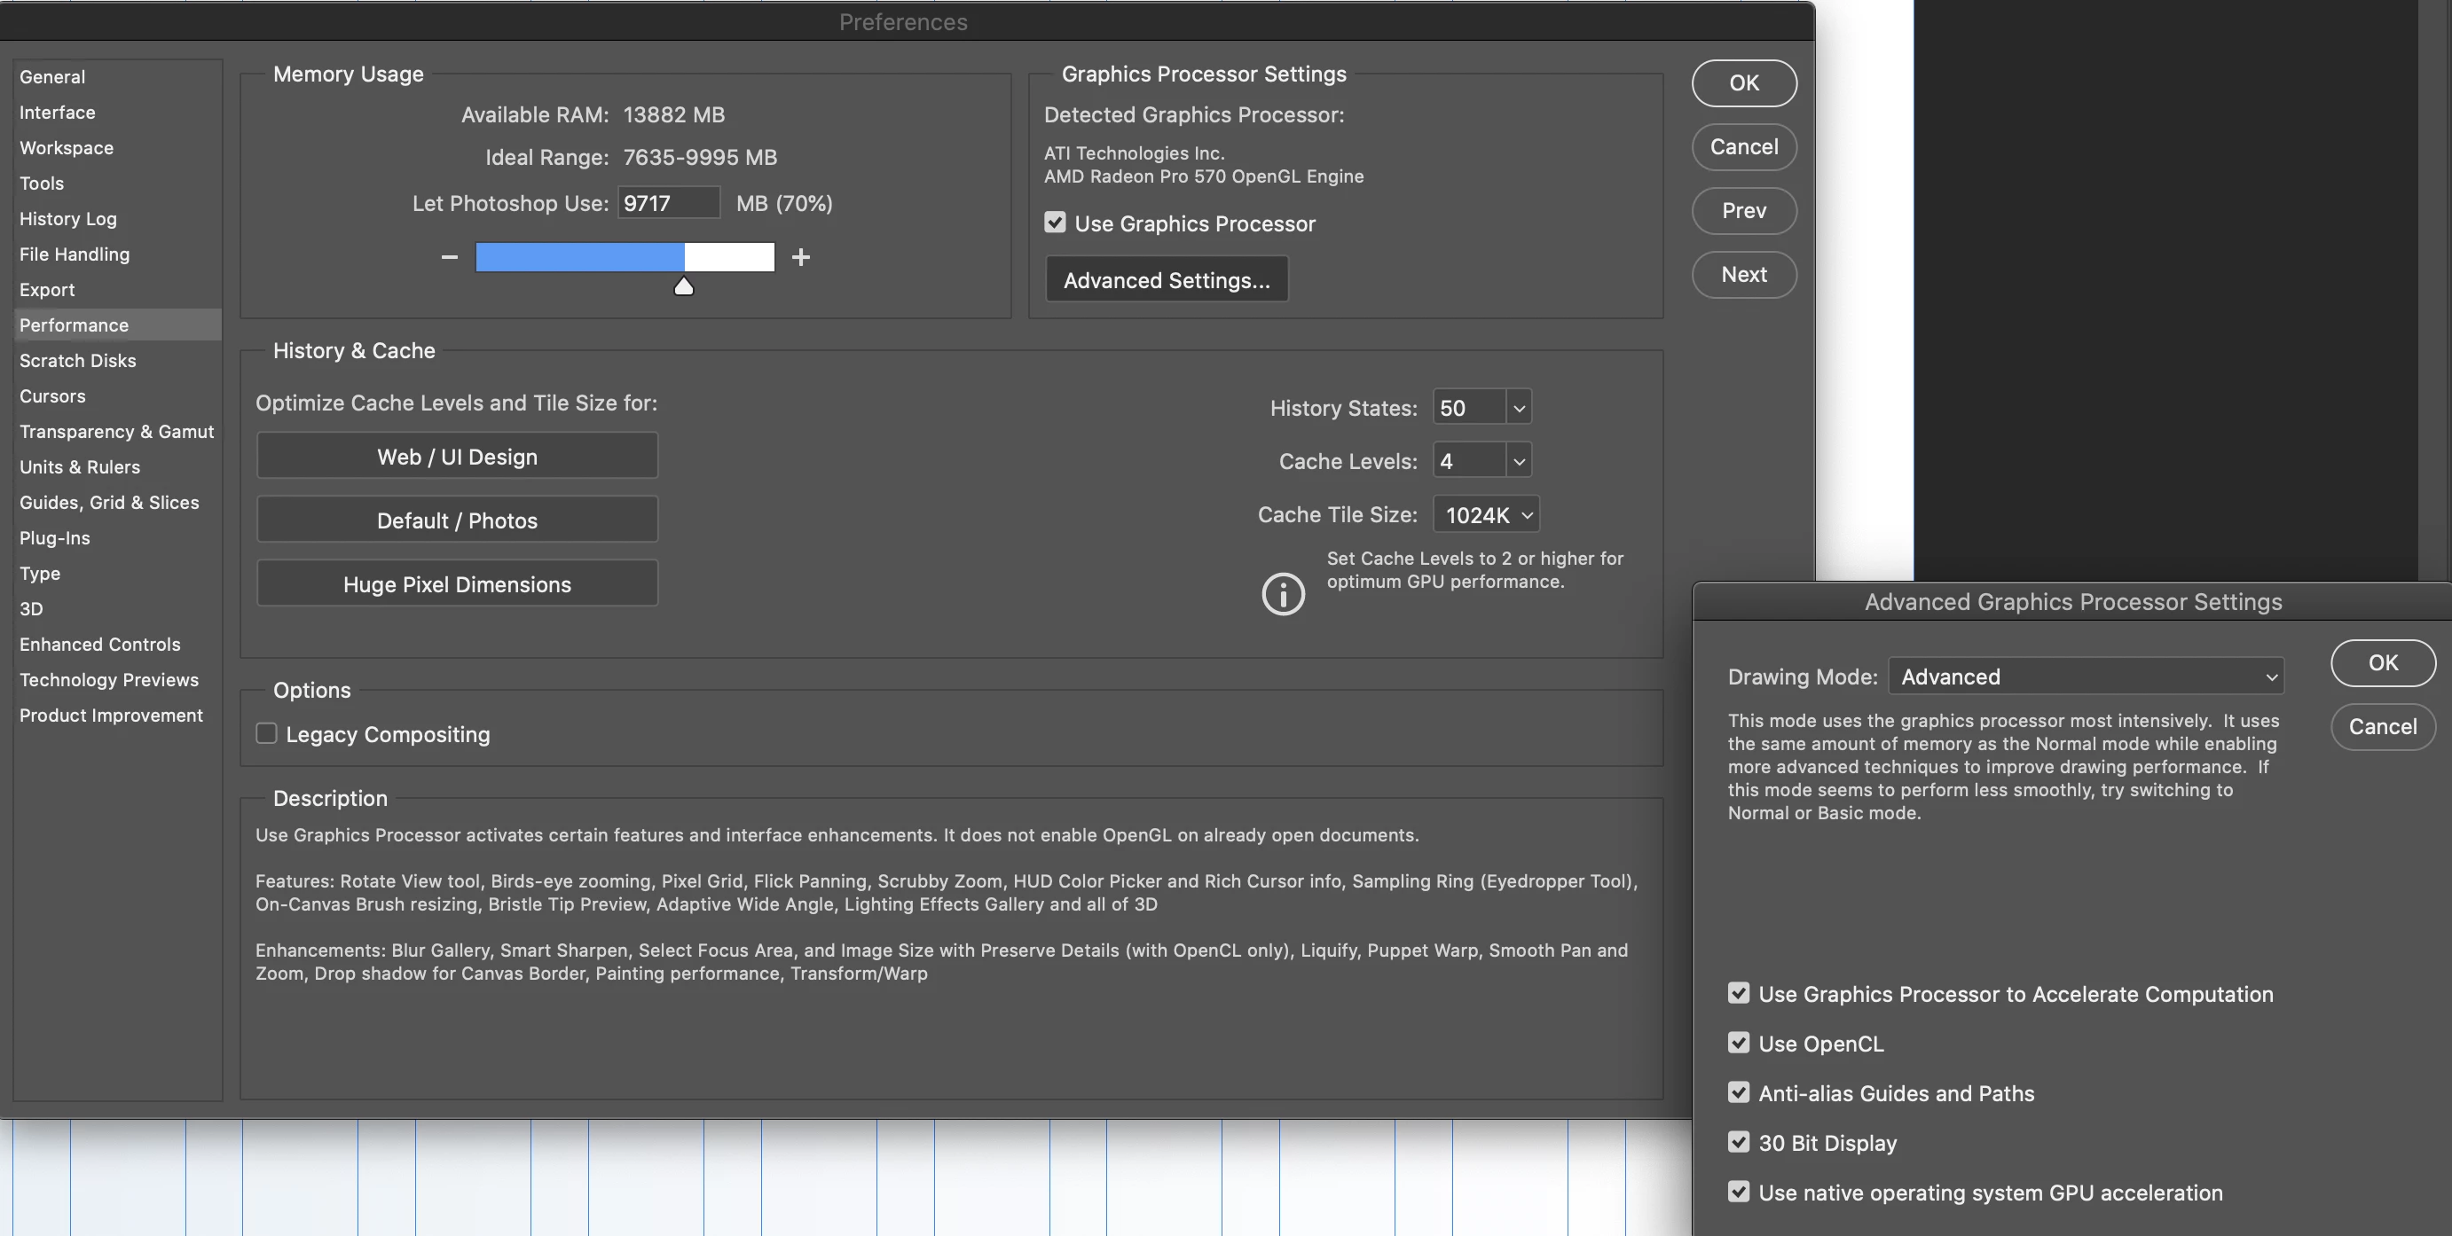2452x1236 pixels.
Task: Open the History States dropdown arrow
Action: tap(1518, 408)
